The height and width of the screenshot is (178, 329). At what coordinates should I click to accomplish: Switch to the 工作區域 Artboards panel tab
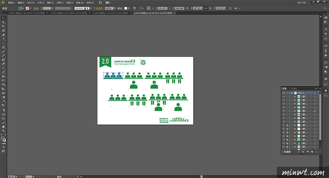pyautogui.click(x=293, y=88)
